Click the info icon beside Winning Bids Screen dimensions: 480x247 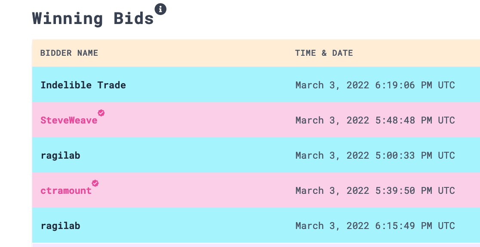[x=160, y=9]
